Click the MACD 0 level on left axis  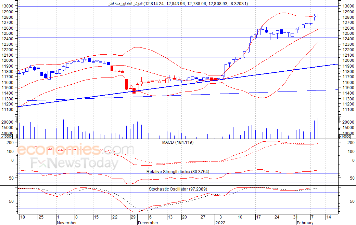12,160
